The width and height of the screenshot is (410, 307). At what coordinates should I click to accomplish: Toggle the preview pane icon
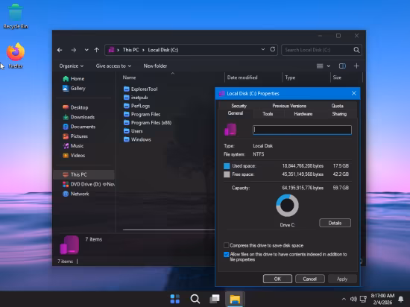[342, 66]
